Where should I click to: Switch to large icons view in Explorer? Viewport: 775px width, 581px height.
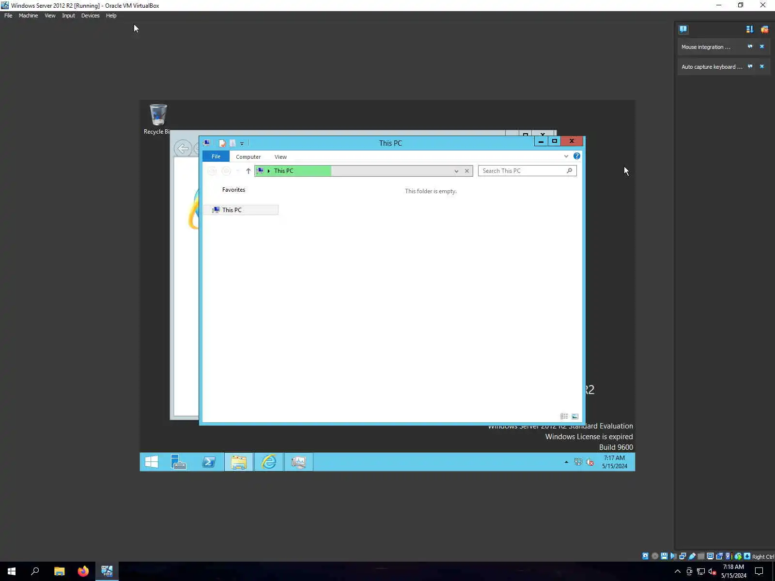(575, 416)
